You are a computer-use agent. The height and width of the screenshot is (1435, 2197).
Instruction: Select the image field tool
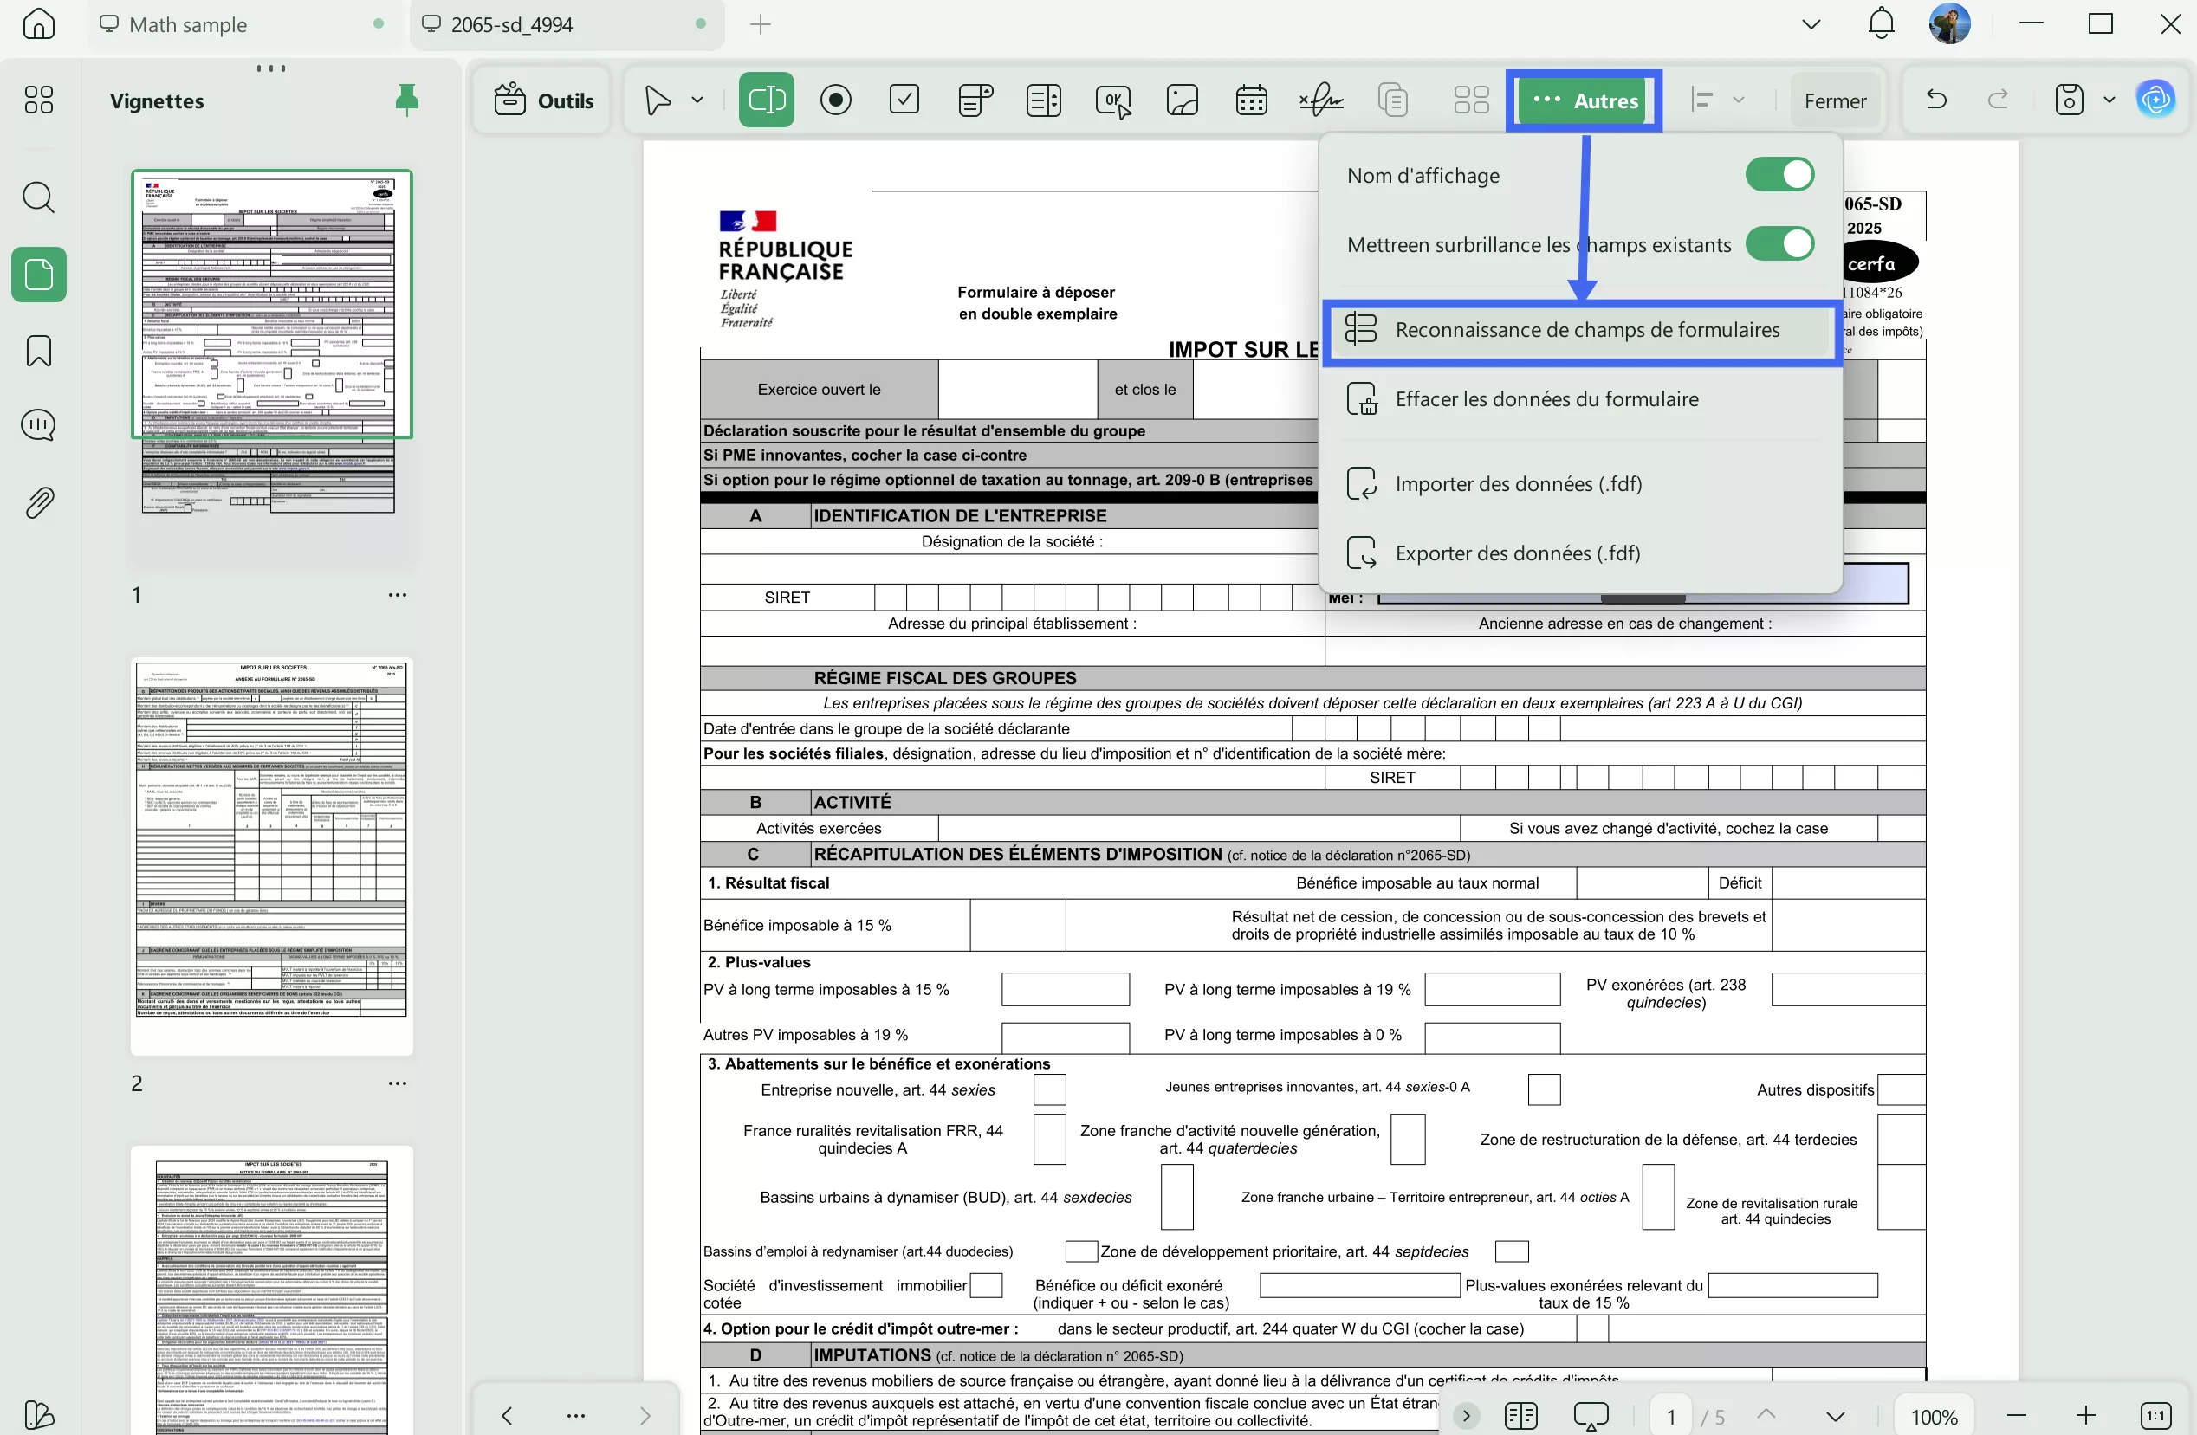(x=1182, y=100)
